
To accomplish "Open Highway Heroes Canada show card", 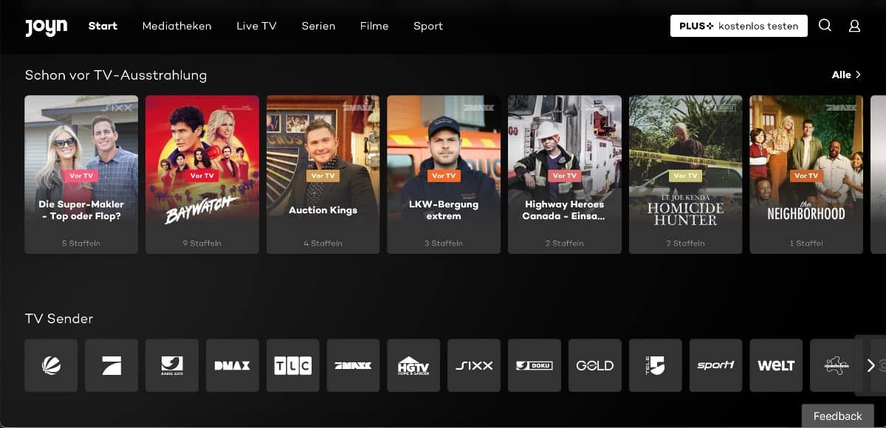I will pyautogui.click(x=565, y=174).
